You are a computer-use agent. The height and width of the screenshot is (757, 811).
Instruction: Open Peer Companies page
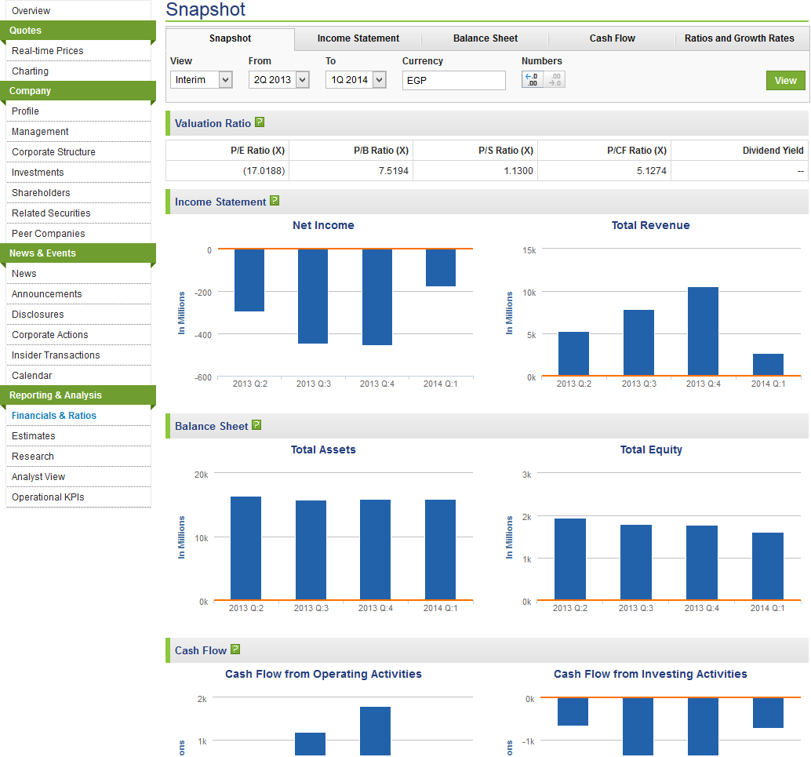tap(49, 233)
